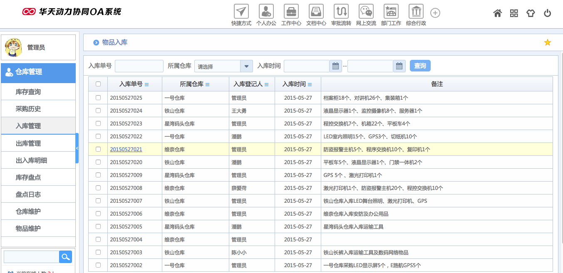Open the 20150527021 record link

pos(126,149)
